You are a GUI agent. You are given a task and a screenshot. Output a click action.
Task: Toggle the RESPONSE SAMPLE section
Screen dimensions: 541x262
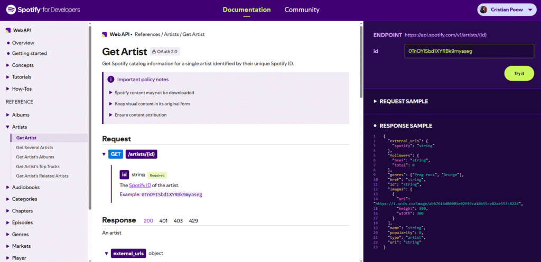click(403, 126)
